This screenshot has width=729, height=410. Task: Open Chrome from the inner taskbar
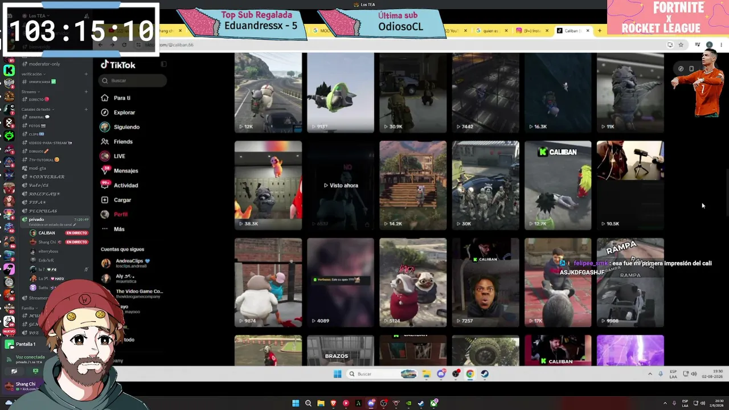470,374
